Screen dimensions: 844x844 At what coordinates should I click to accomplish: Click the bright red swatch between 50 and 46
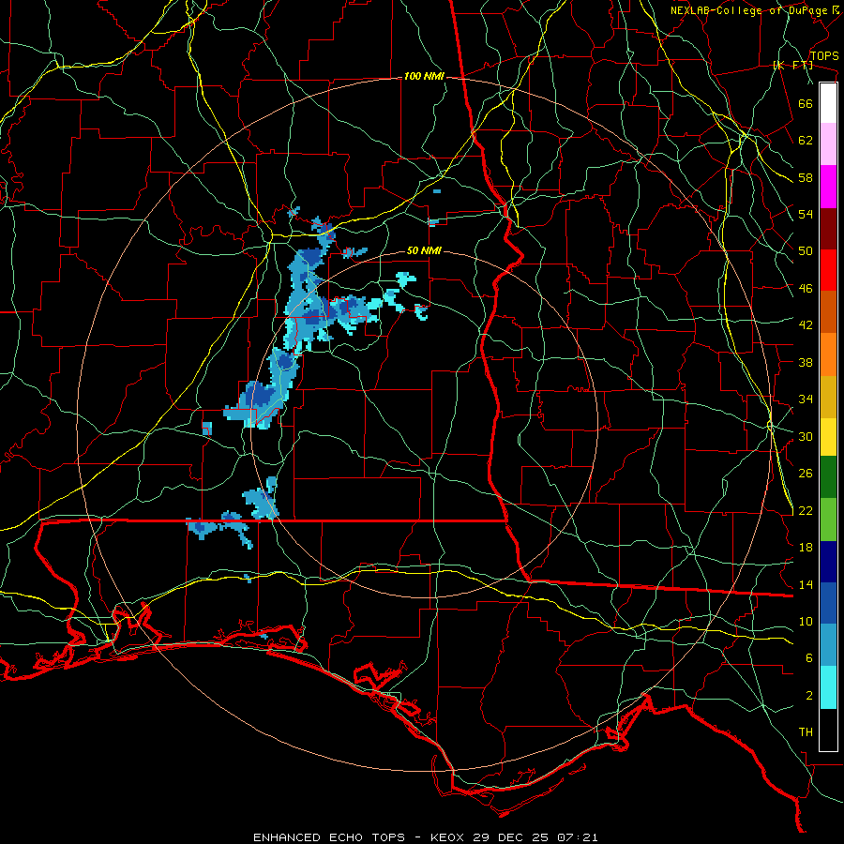point(828,270)
